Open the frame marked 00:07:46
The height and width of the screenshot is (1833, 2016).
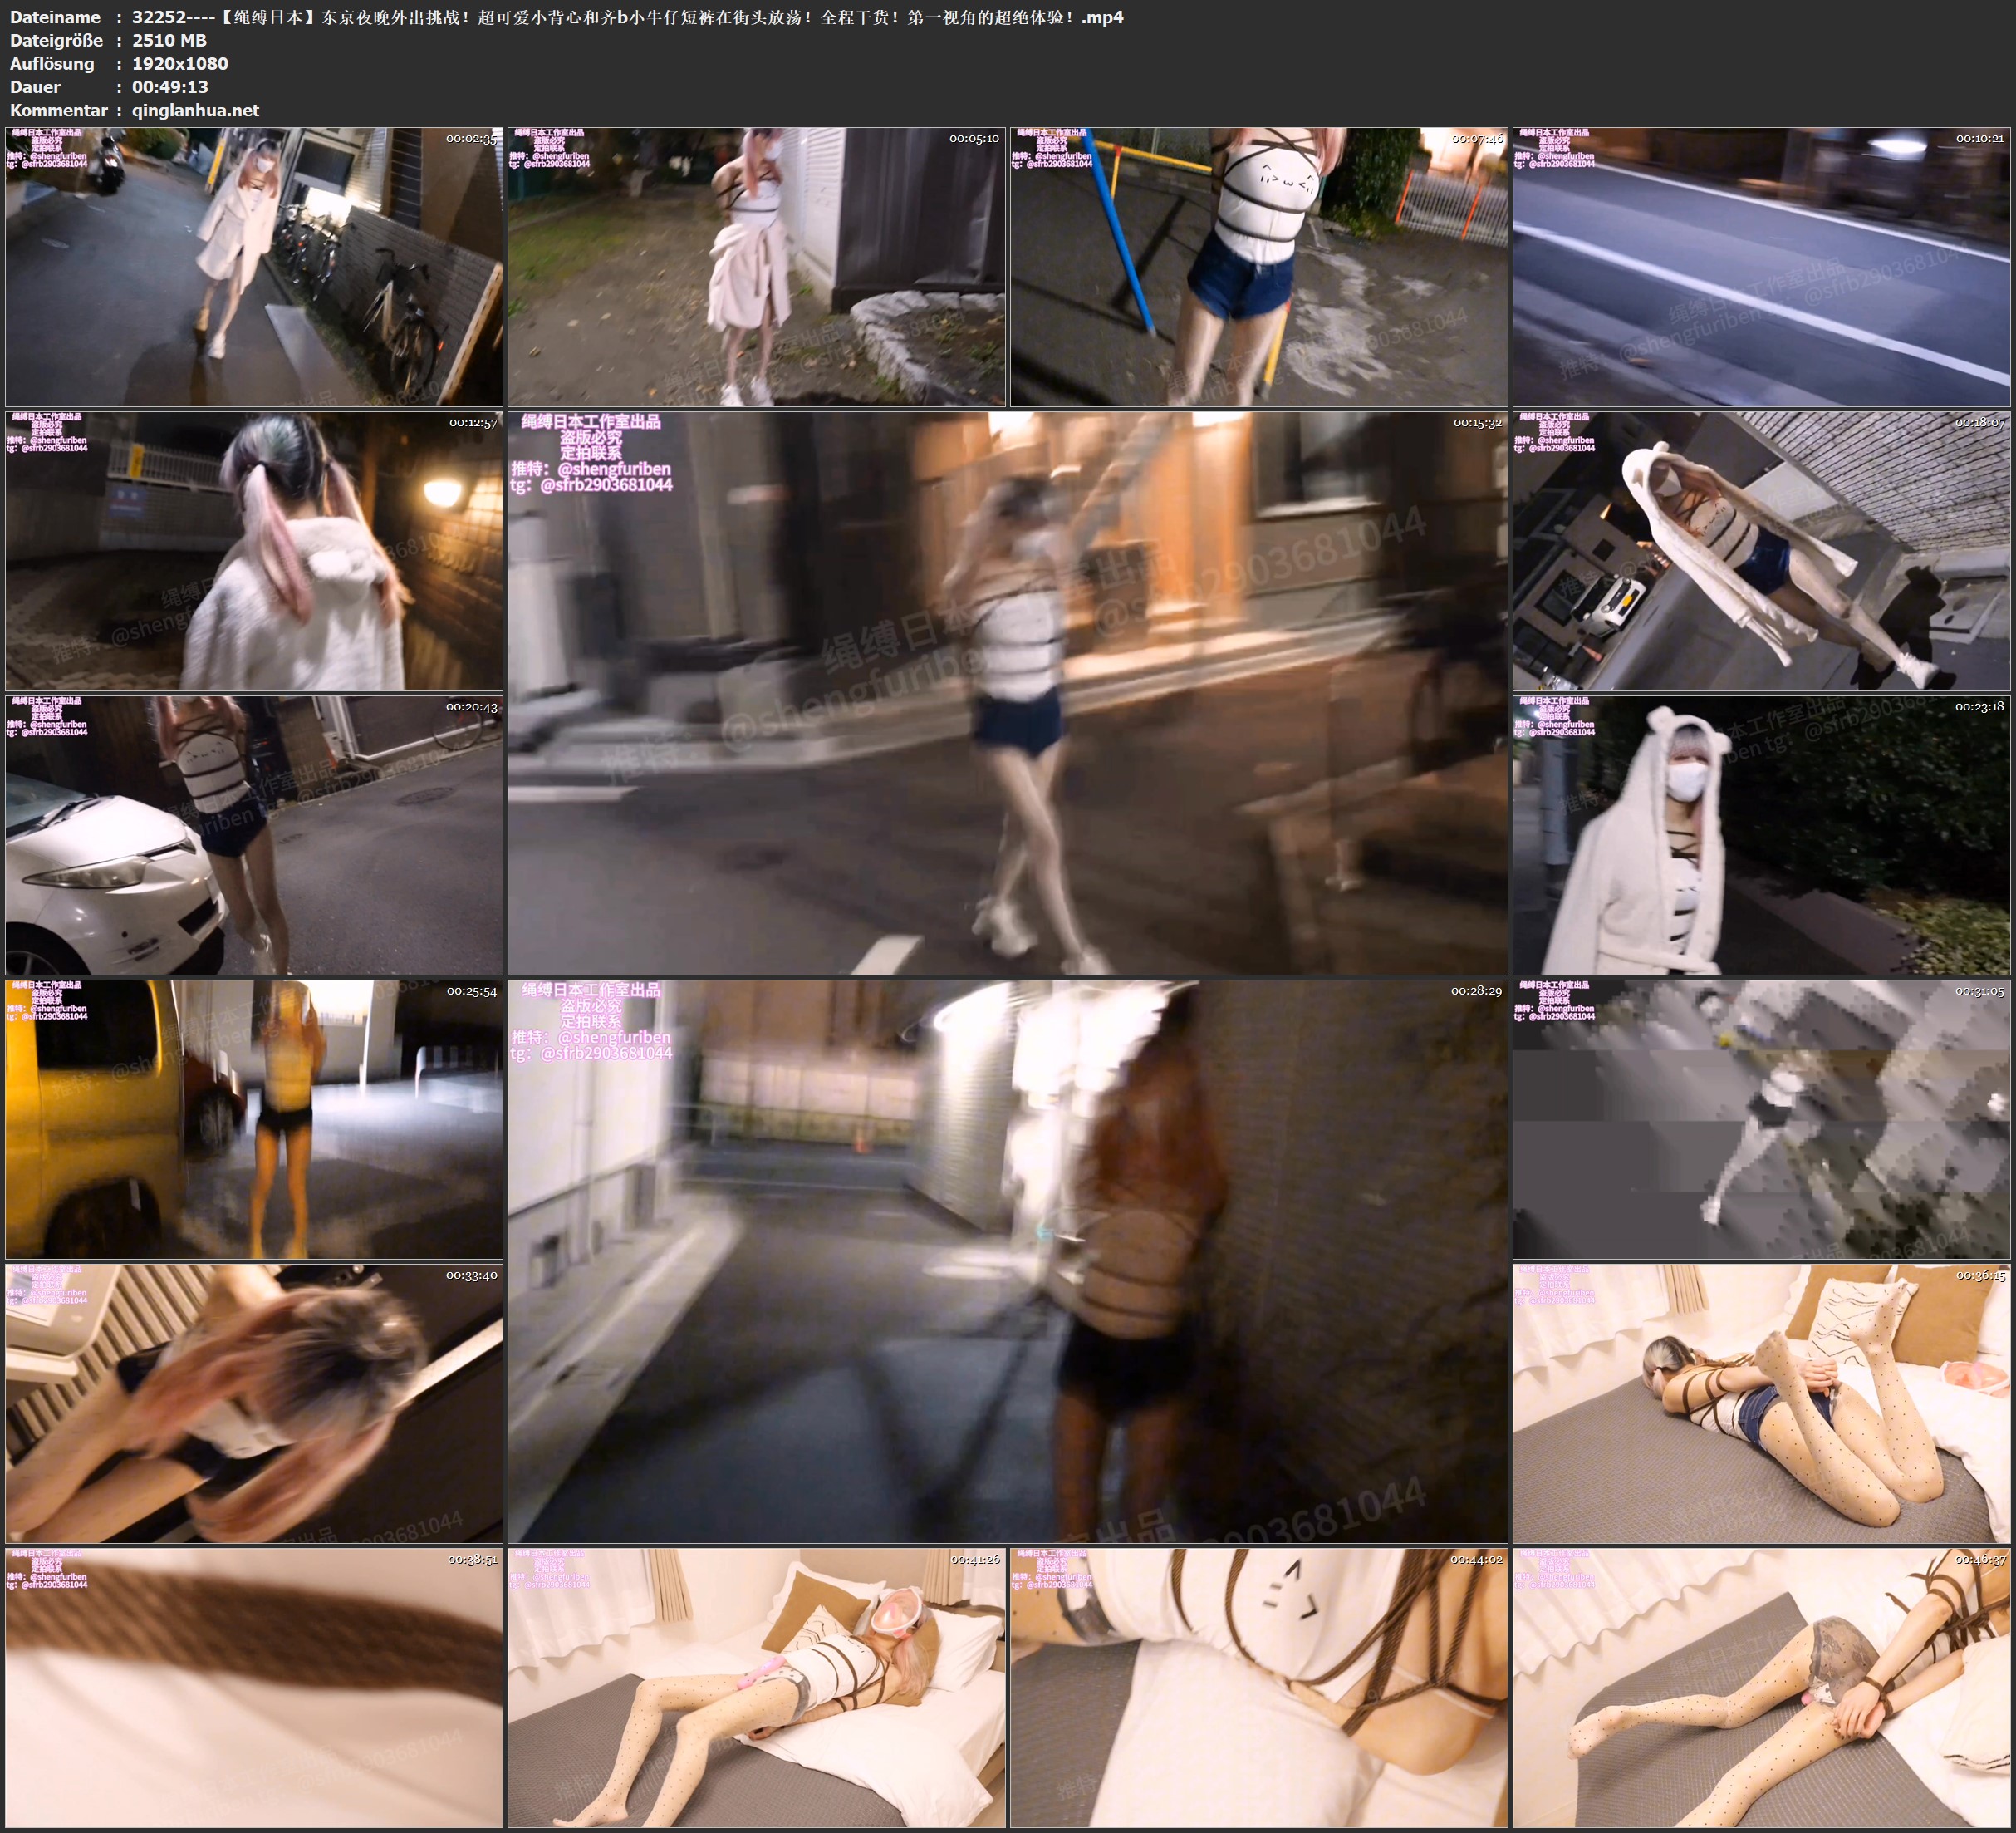pos(1258,266)
